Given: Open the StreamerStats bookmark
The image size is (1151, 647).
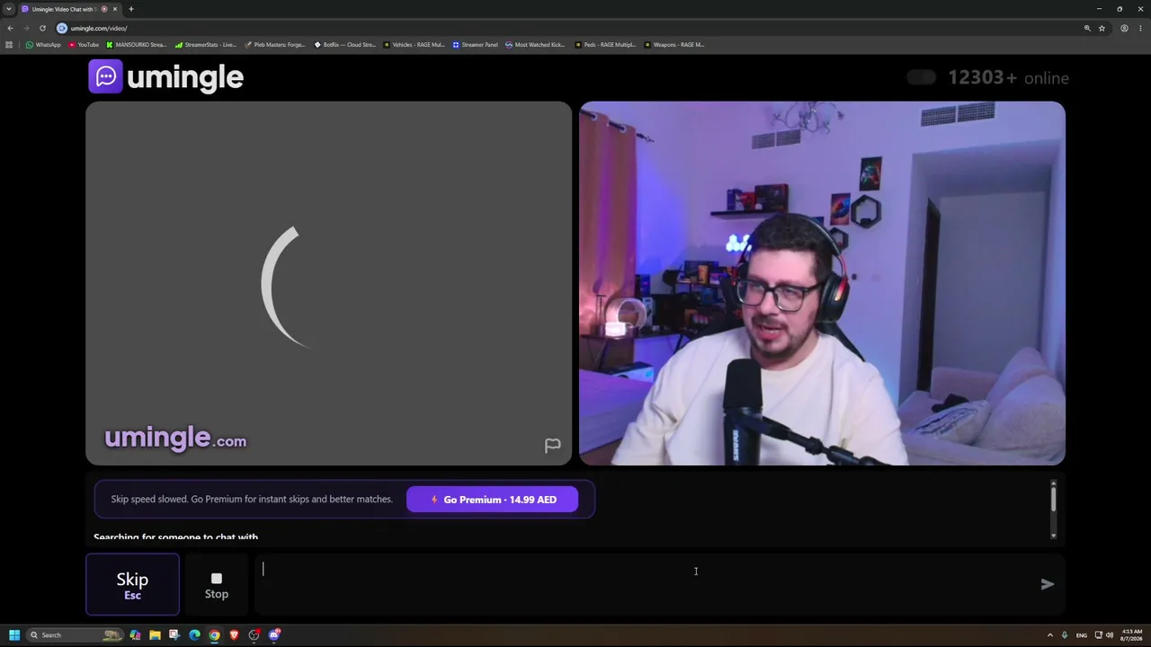Looking at the screenshot, I should click(206, 44).
